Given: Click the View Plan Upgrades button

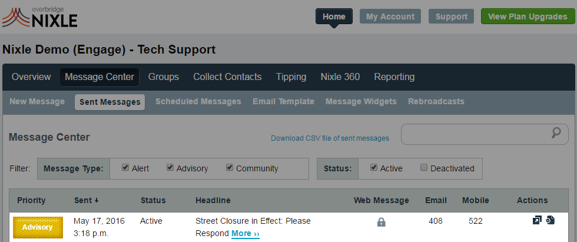Looking at the screenshot, I should pos(528,16).
